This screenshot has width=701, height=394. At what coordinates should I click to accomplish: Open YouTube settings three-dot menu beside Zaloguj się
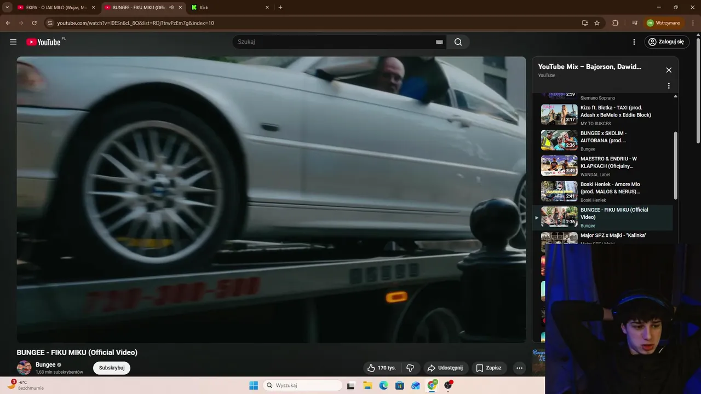point(634,42)
